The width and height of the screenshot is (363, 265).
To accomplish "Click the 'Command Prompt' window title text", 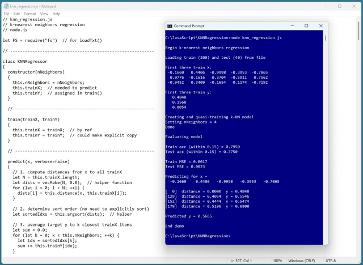I will (x=189, y=26).
